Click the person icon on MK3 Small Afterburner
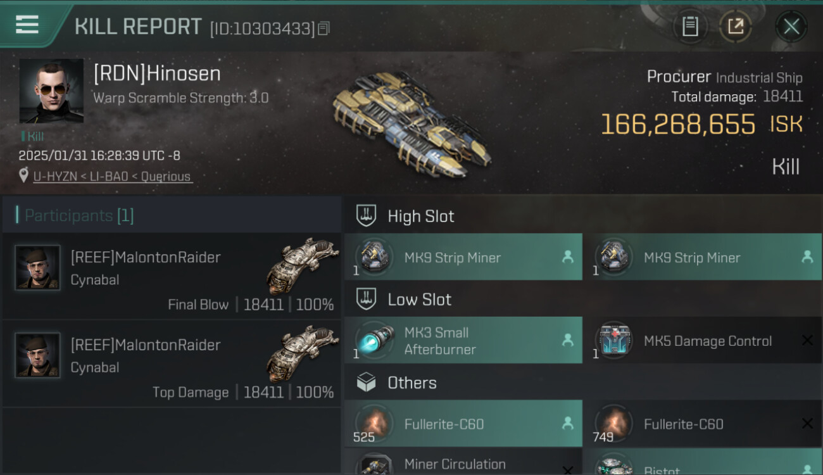 (x=568, y=341)
